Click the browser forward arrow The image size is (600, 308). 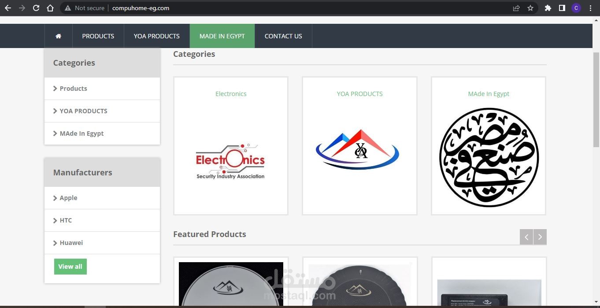click(22, 8)
